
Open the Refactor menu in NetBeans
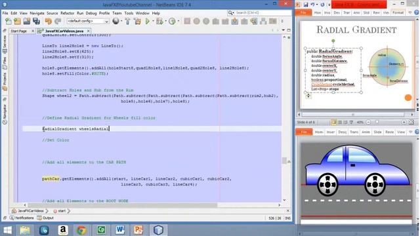tap(67, 13)
